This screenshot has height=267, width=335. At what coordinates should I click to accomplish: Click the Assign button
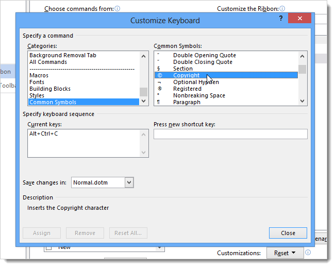click(42, 233)
